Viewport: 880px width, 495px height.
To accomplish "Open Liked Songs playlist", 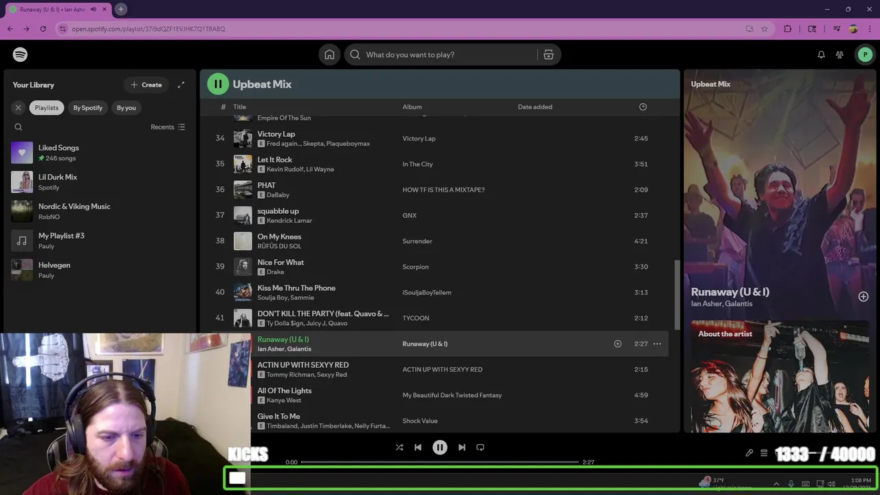I will (x=100, y=153).
